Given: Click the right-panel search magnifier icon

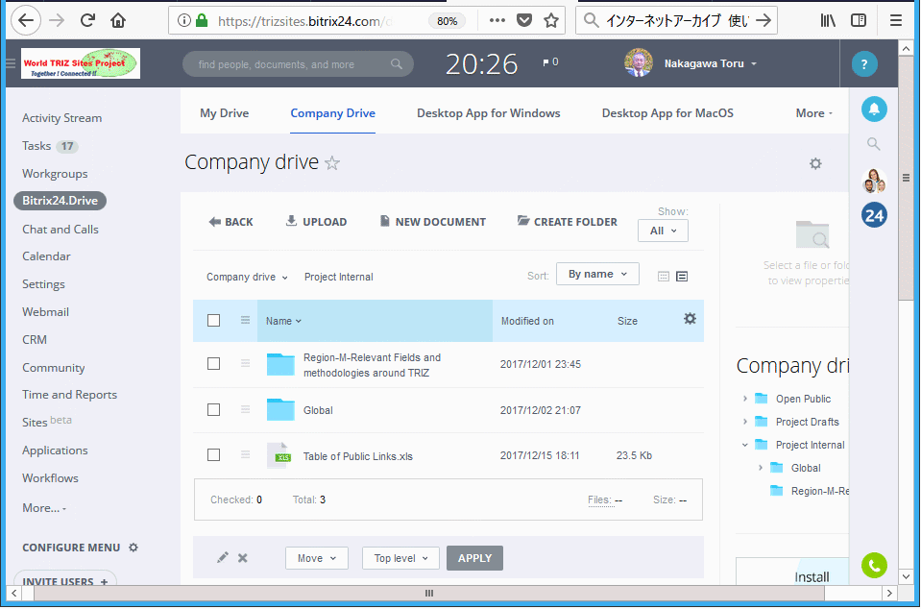Looking at the screenshot, I should [x=873, y=144].
